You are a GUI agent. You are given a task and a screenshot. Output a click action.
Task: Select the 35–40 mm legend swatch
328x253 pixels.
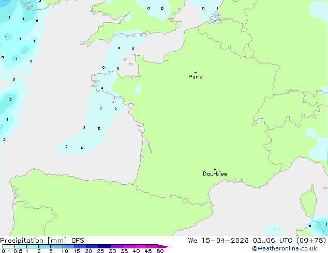pyautogui.click(x=128, y=246)
